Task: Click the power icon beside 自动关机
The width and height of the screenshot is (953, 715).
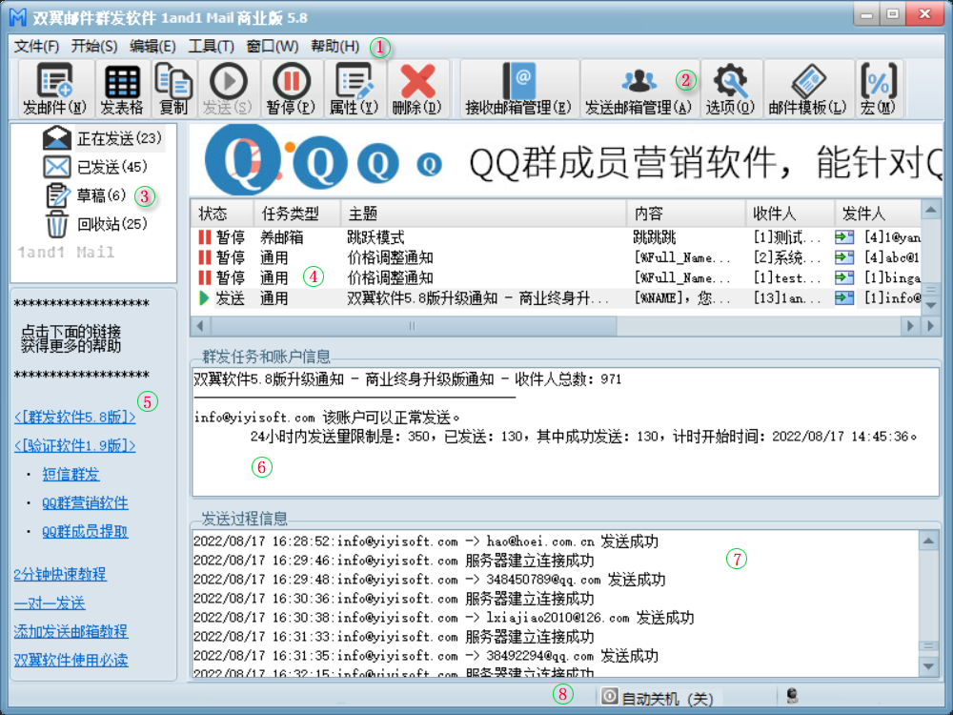Action: coord(609,697)
